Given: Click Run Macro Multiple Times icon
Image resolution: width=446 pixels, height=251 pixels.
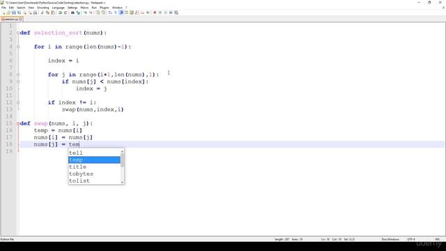Looking at the screenshot, I should pyautogui.click(x=171, y=13).
